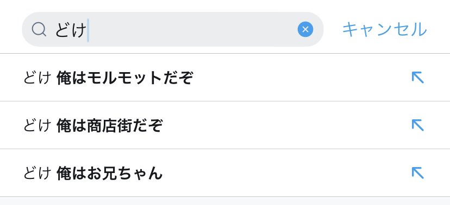450x205 pixels.
Task: Choose the bold text 俺は商店街だぞ
Action: pos(110,125)
